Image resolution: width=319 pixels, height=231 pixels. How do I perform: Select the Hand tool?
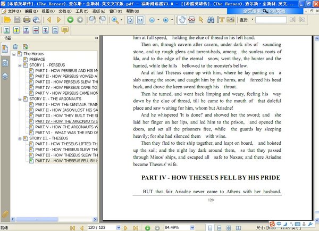[182, 20]
